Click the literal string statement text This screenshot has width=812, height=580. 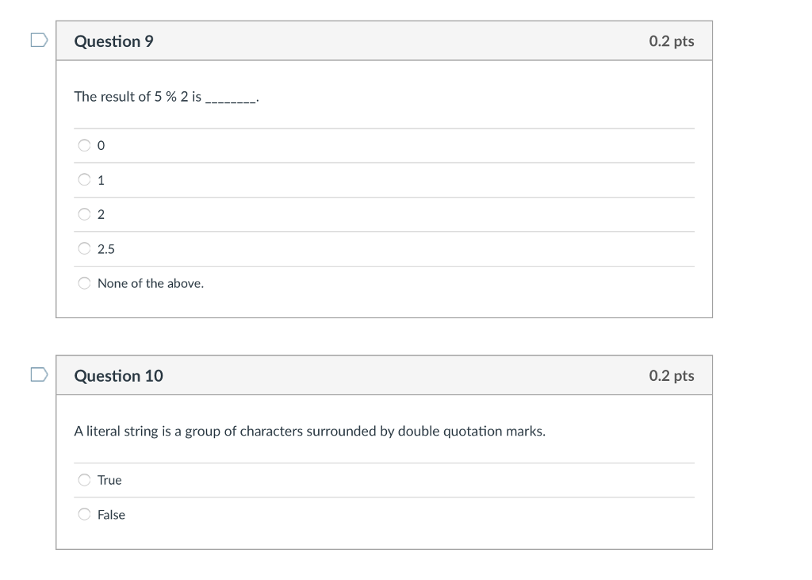(309, 431)
